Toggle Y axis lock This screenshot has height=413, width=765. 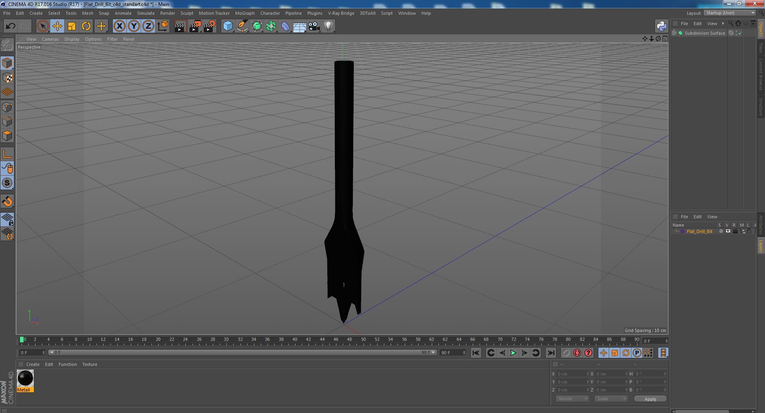click(134, 26)
